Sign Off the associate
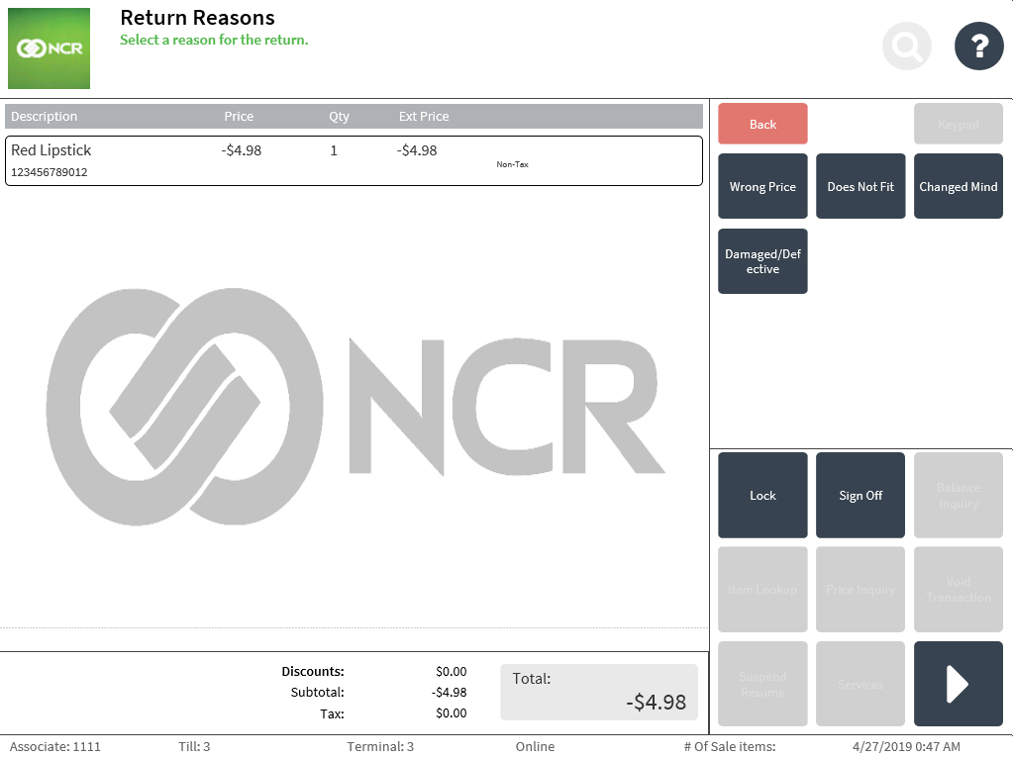Screen dimensions: 1013x758 (x=861, y=495)
